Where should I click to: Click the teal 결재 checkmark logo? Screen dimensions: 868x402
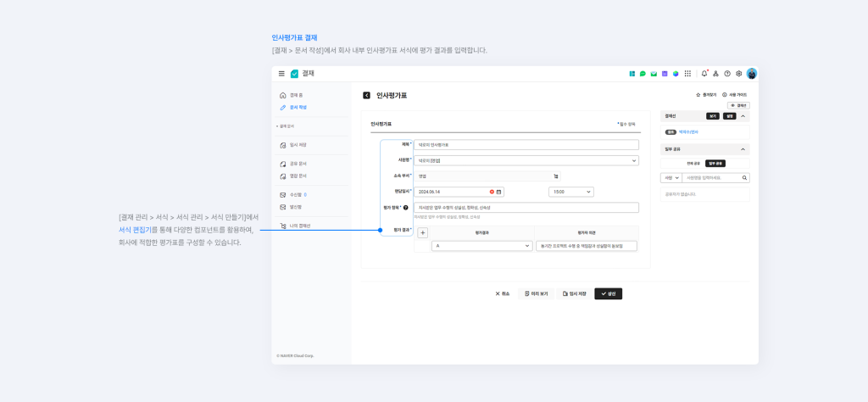(x=294, y=74)
